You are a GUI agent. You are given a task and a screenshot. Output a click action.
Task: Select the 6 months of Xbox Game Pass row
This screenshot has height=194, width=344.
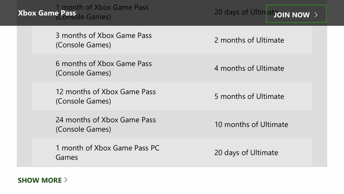(172, 68)
